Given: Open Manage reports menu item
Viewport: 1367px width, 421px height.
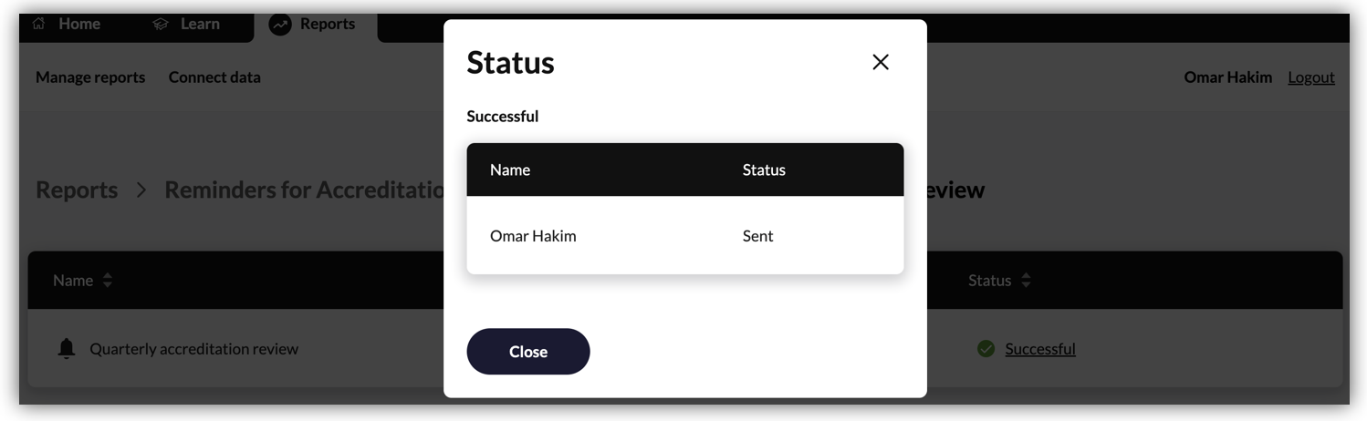Looking at the screenshot, I should (x=90, y=77).
